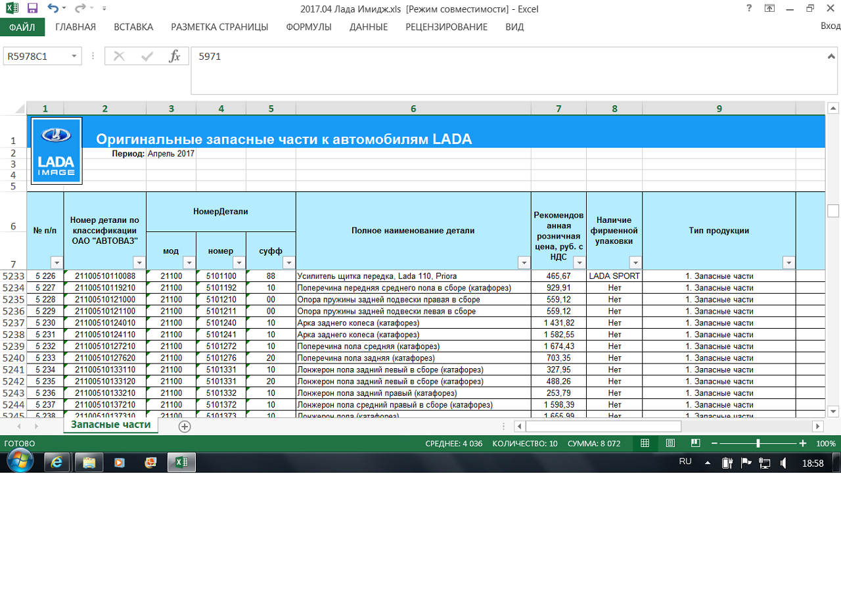This screenshot has height=591, width=841.
Task: Click vertical scrollbar up arrow
Action: coord(833,108)
